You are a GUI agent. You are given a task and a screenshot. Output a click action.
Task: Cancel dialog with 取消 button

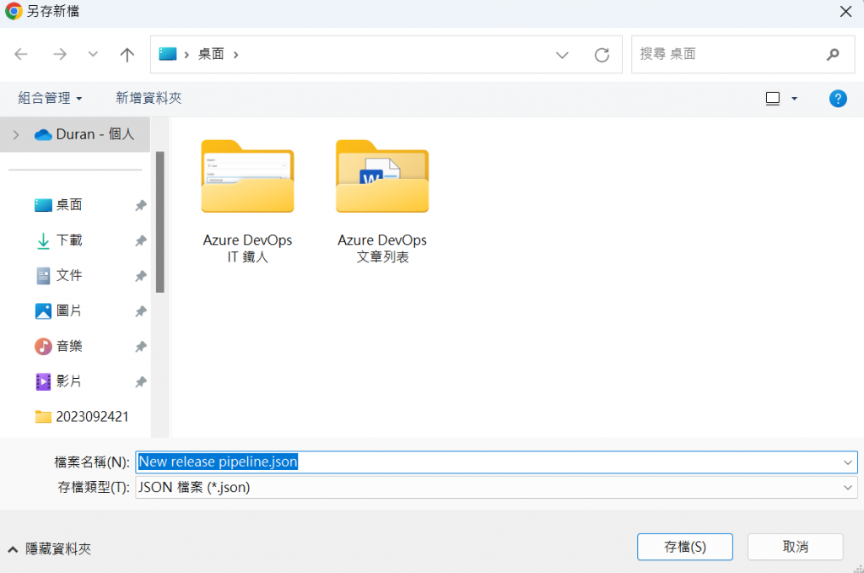(795, 547)
